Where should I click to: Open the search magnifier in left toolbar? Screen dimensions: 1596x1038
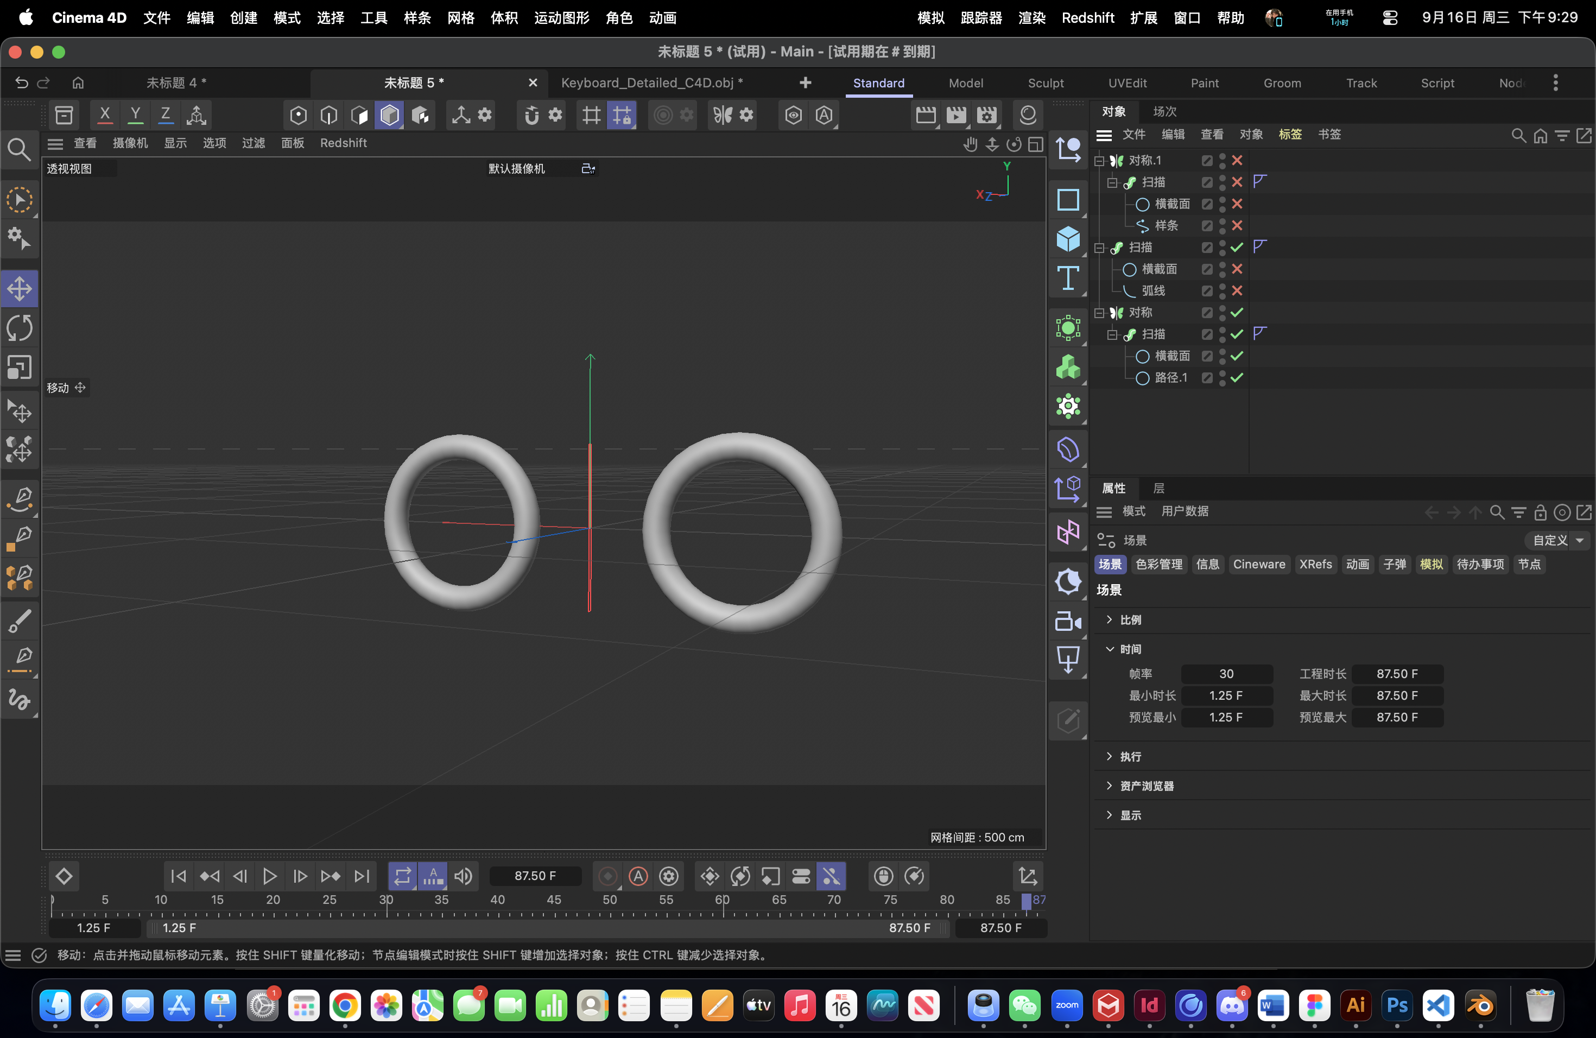(x=19, y=149)
